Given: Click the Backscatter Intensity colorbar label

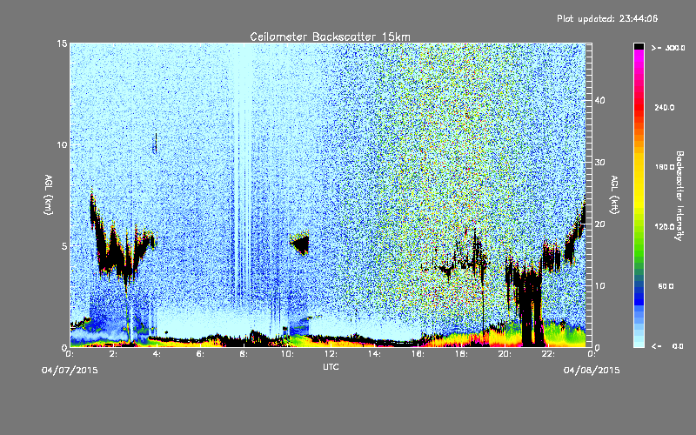Looking at the screenshot, I should click(x=679, y=196).
